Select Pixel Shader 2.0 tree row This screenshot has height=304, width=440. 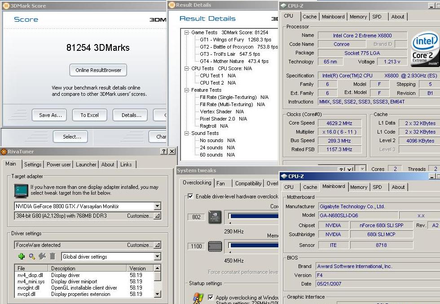click(x=223, y=119)
